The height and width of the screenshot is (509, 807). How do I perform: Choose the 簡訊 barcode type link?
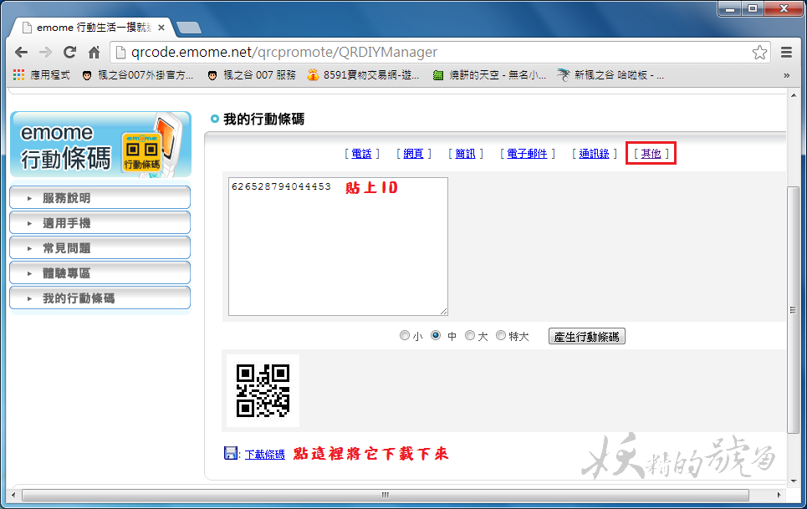465,154
